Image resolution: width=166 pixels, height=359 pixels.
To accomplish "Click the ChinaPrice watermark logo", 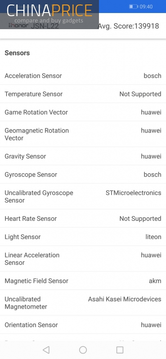I will [x=49, y=14].
